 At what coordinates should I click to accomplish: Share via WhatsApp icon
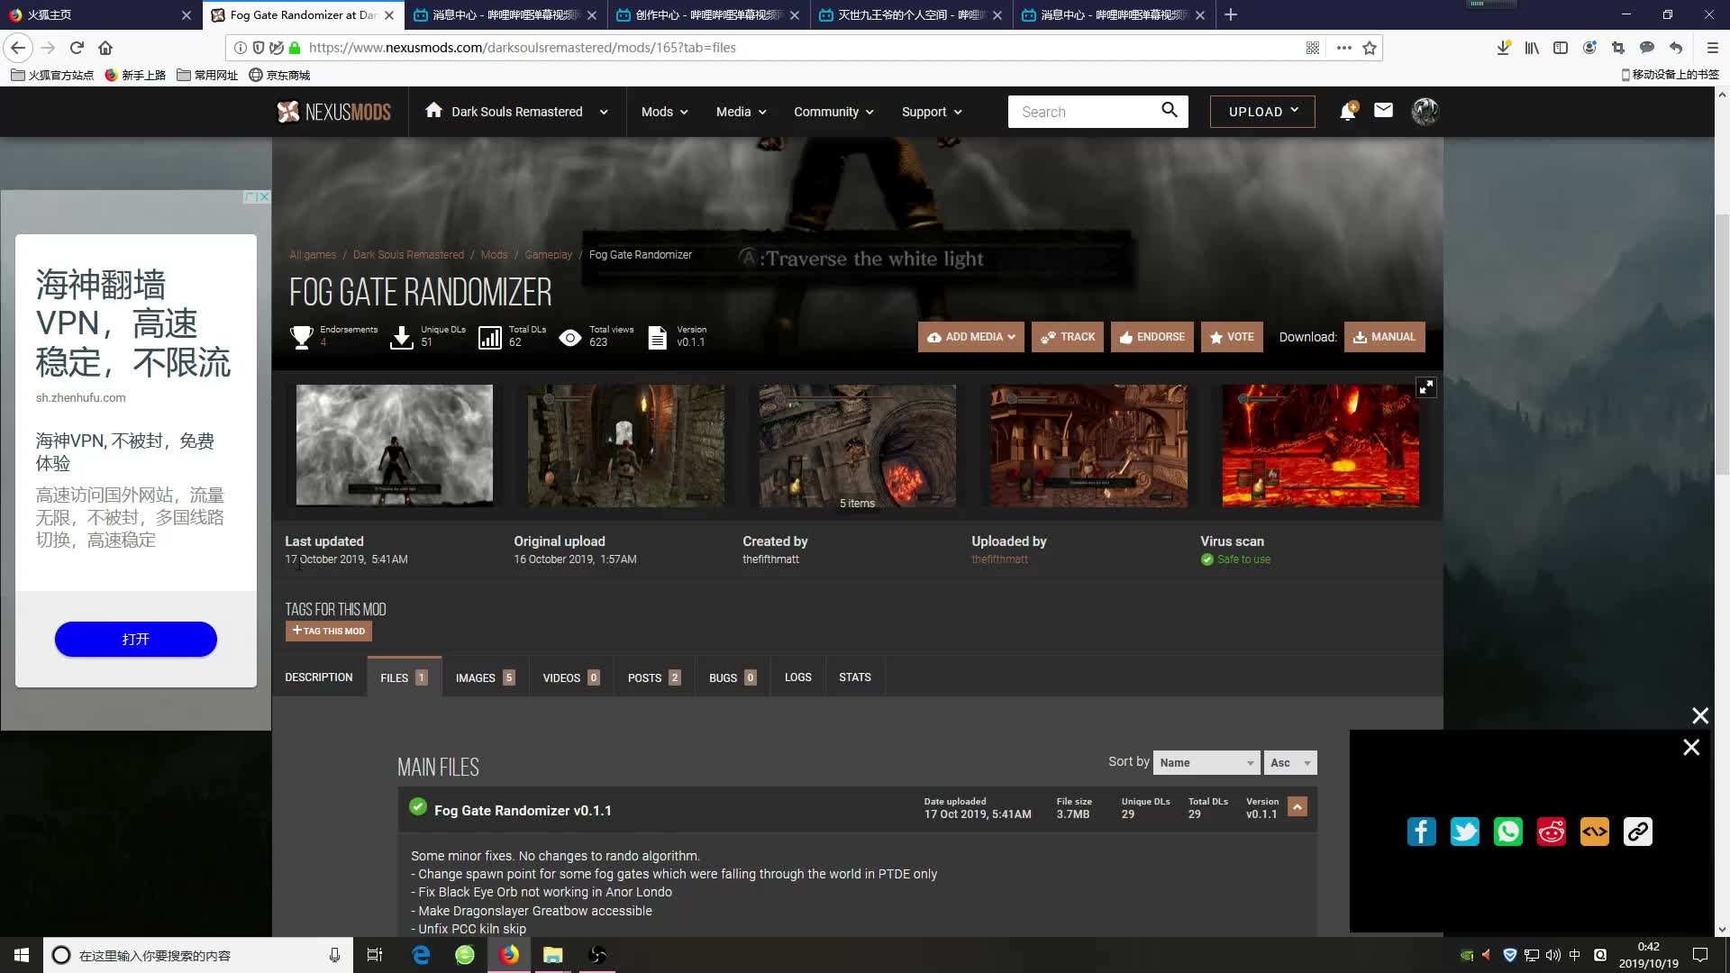[x=1507, y=832]
